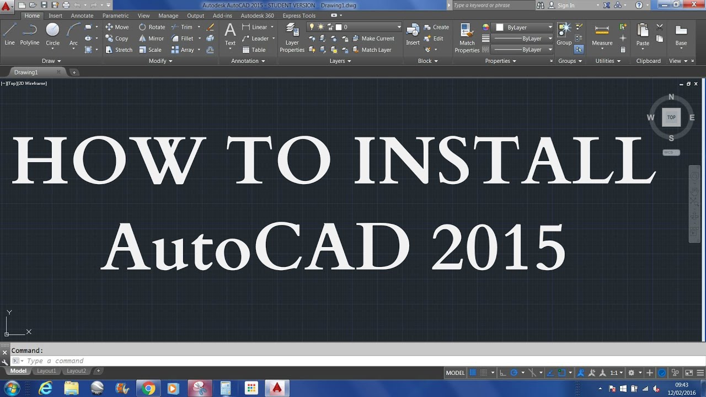This screenshot has width=706, height=397.
Task: Toggle ortho mode in status bar
Action: tap(502, 373)
